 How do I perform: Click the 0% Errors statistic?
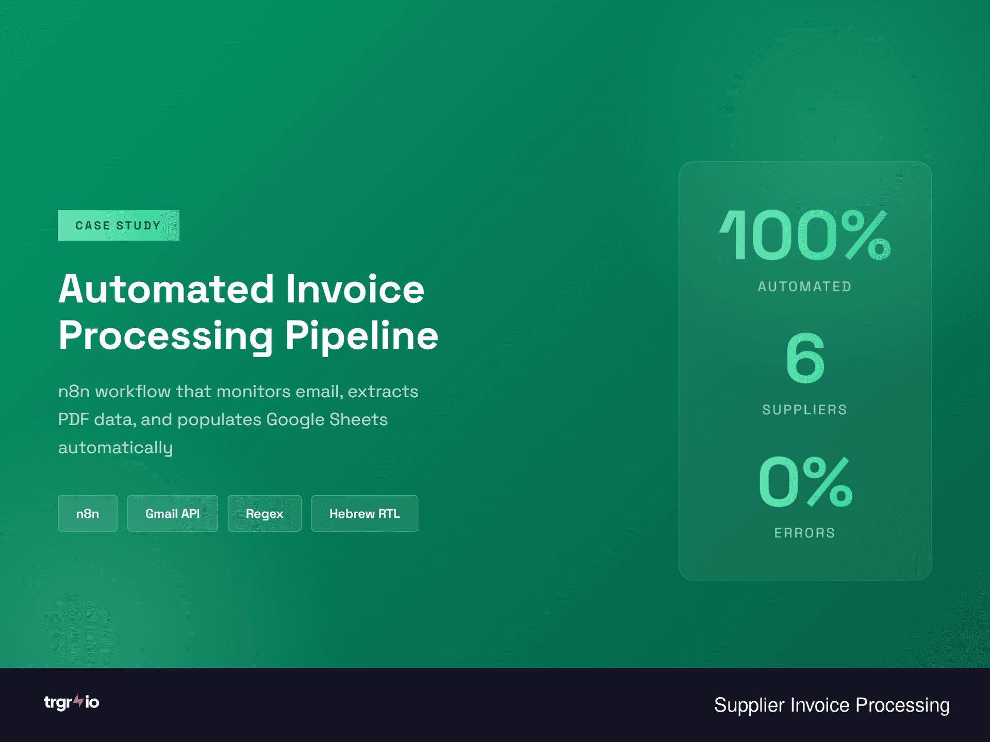coord(804,482)
